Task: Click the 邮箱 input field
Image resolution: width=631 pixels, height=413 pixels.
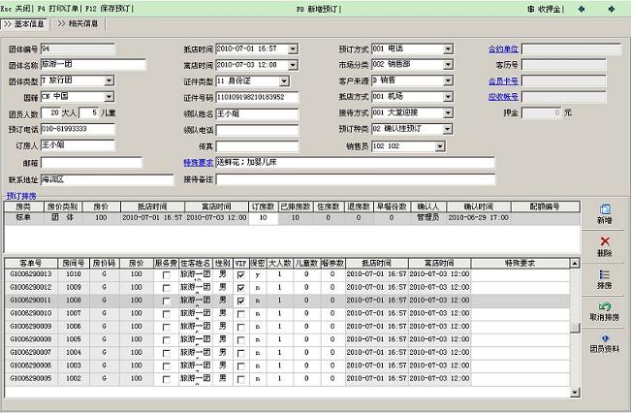Action: coord(91,163)
